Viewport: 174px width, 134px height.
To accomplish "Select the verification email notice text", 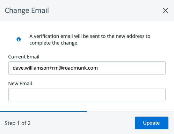I will point(90,40).
